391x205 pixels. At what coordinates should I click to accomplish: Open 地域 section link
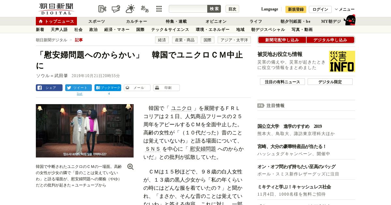pos(240,30)
